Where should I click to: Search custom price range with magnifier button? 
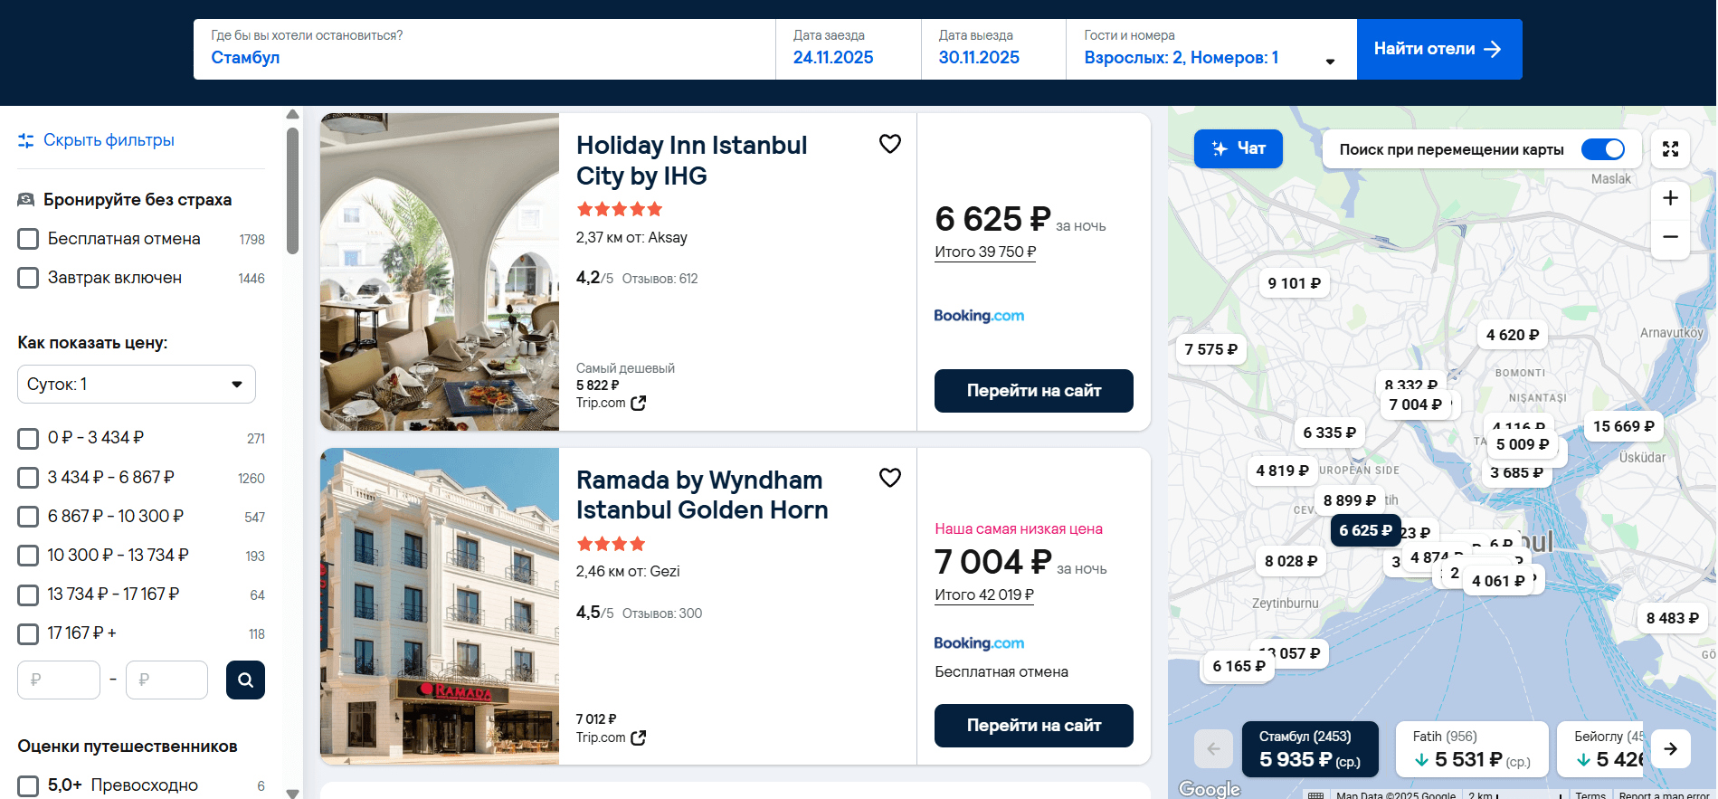pyautogui.click(x=245, y=680)
